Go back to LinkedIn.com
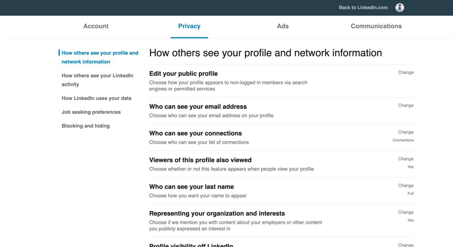Image resolution: width=453 pixels, height=247 pixels. pyautogui.click(x=363, y=7)
